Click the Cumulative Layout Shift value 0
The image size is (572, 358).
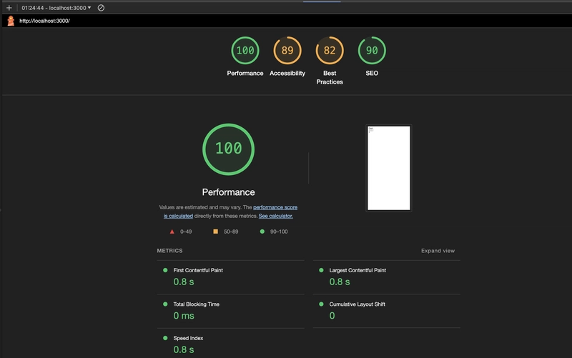tap(332, 316)
